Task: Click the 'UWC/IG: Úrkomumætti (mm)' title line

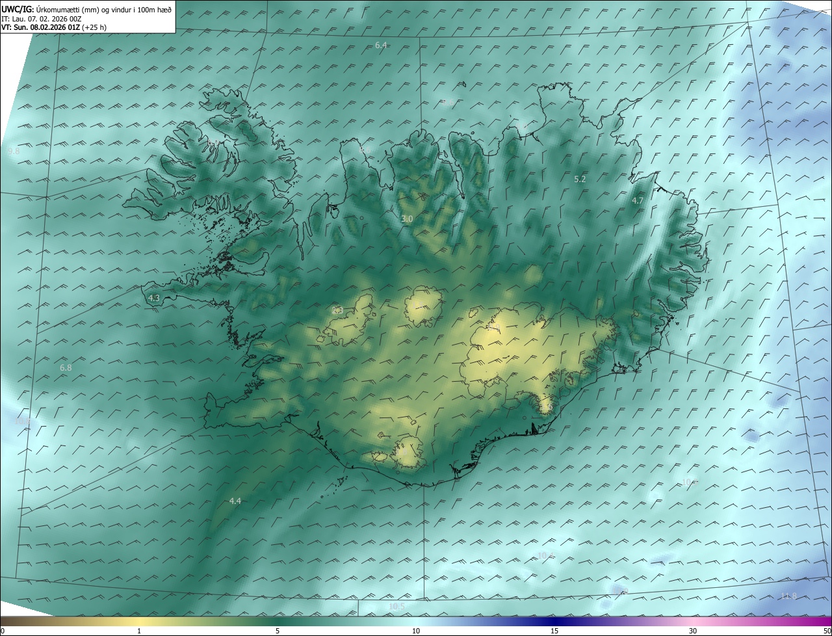Action: [86, 9]
